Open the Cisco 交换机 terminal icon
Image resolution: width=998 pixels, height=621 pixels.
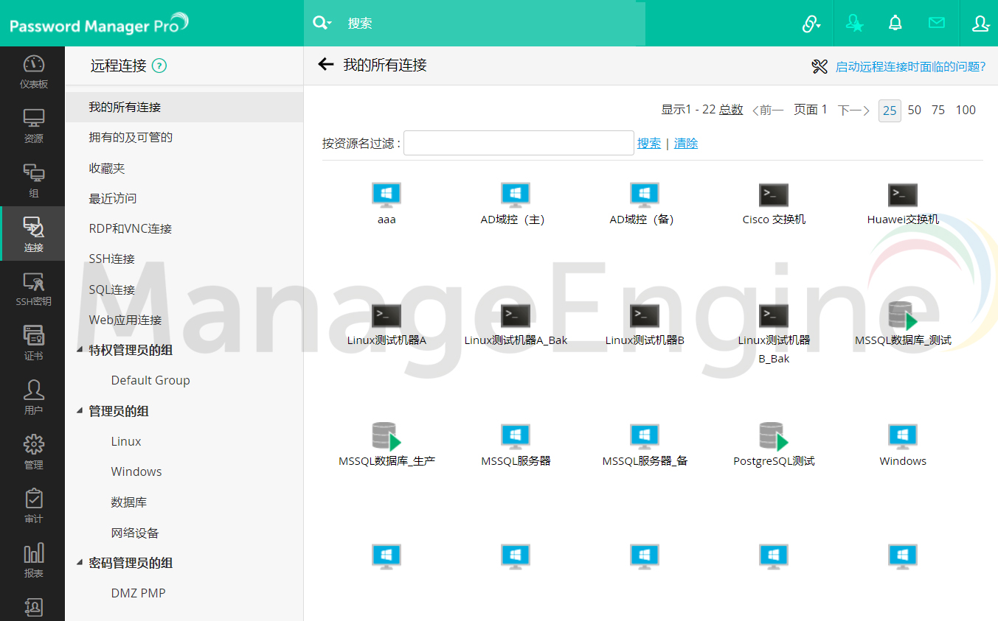(774, 195)
